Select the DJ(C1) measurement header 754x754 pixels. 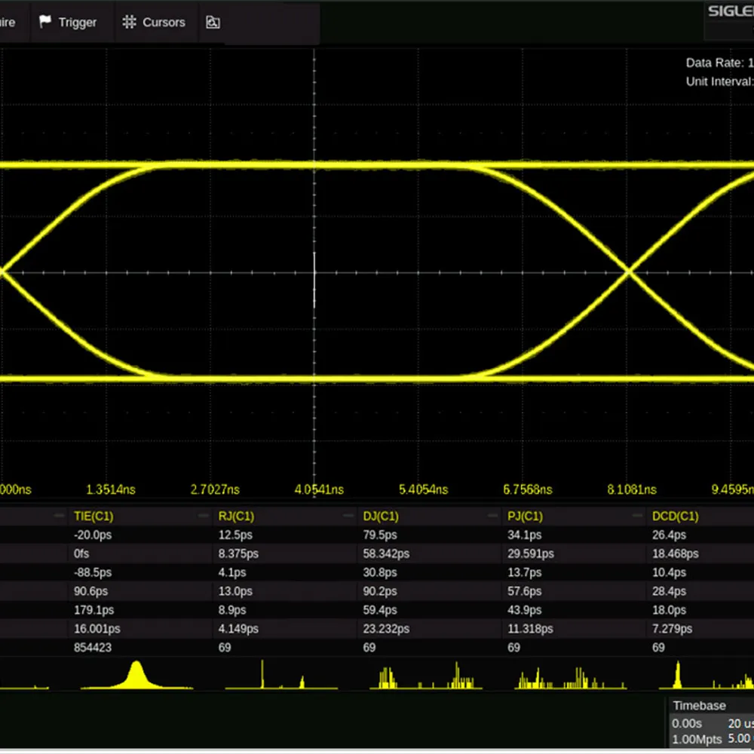pyautogui.click(x=381, y=516)
